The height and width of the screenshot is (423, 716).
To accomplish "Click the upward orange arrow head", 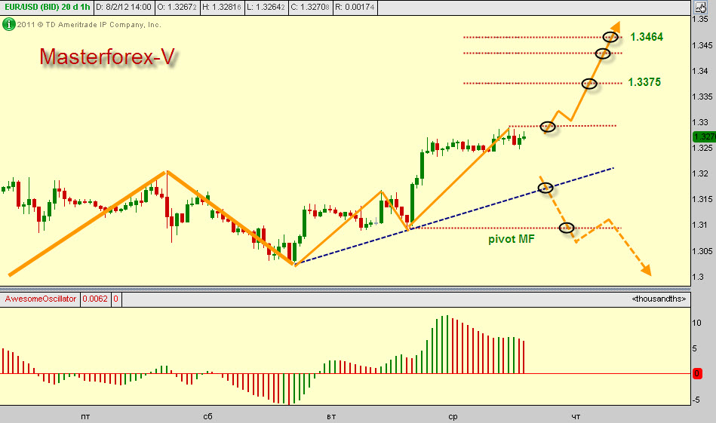I will pyautogui.click(x=614, y=27).
